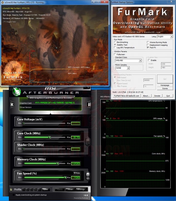Click FurMark News @ Geeks3D.com button
The height and width of the screenshot is (201, 176).
pos(127,96)
